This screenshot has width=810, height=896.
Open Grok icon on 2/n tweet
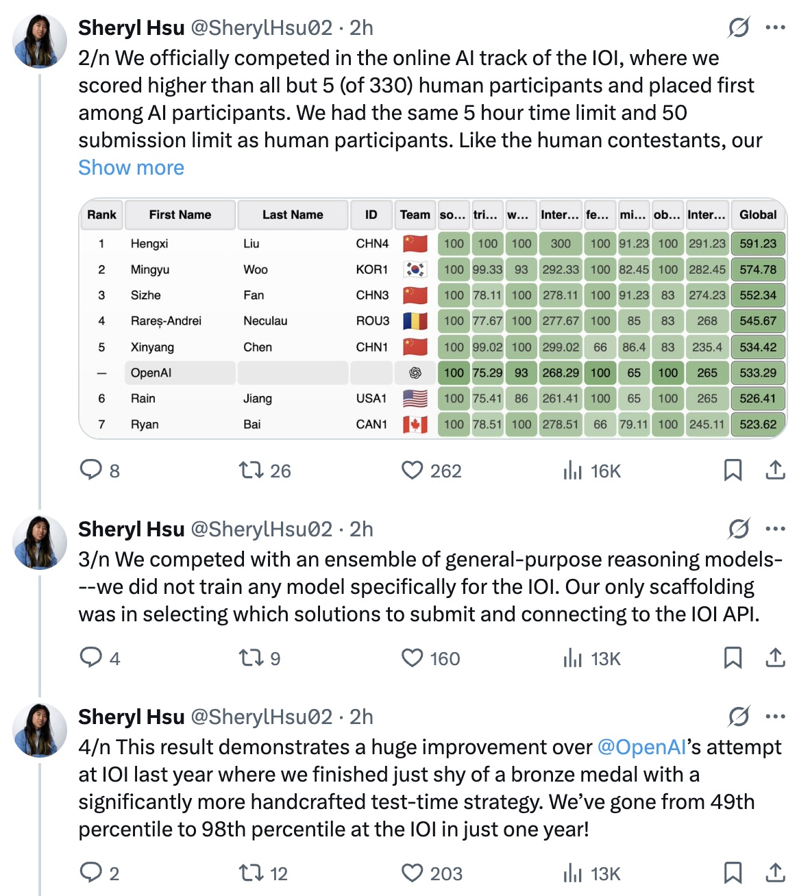pyautogui.click(x=738, y=27)
